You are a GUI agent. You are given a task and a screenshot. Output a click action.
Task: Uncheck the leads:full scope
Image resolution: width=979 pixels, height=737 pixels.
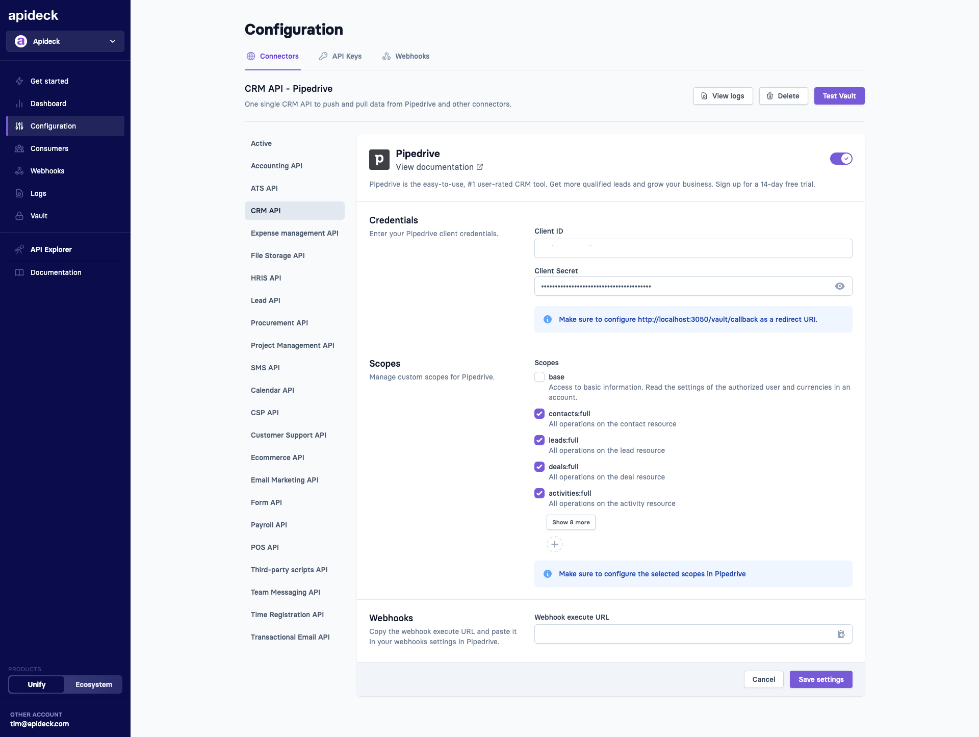click(x=539, y=440)
